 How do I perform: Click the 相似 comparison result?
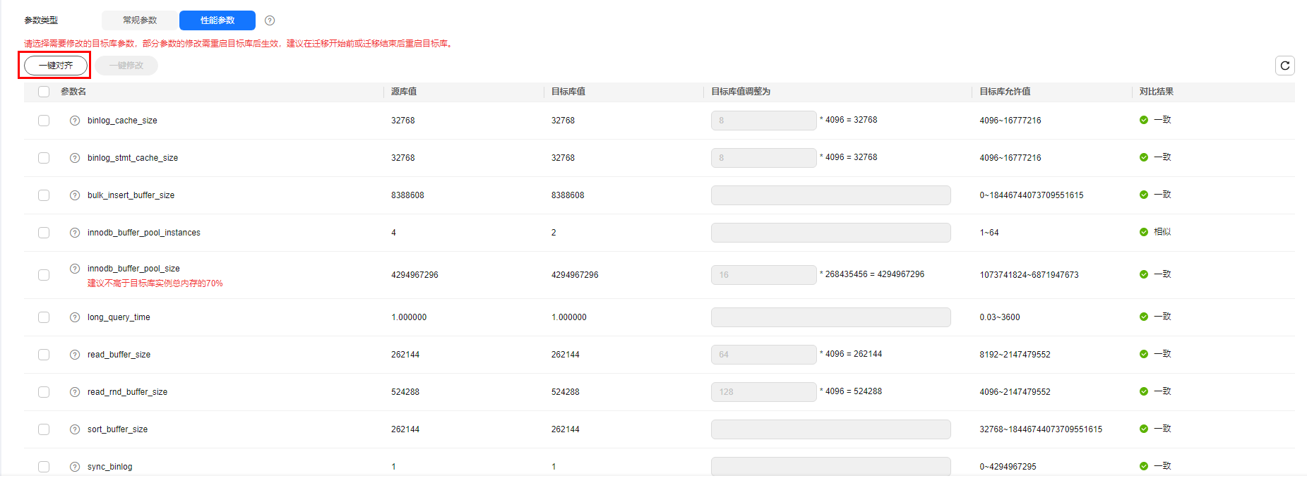1162,232
